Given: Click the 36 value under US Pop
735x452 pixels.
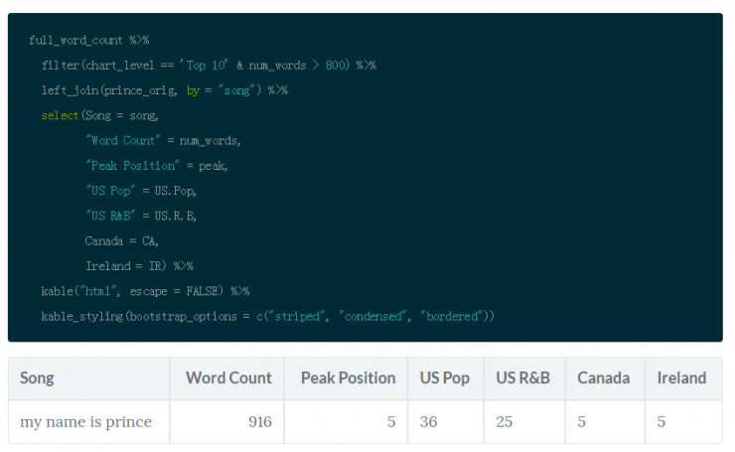Looking at the screenshot, I should (430, 422).
